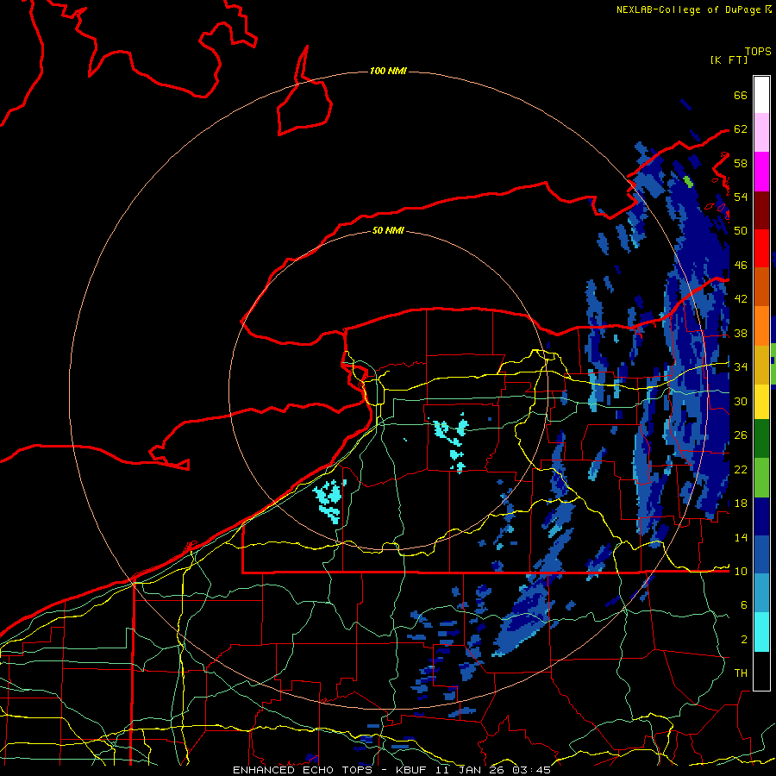Click the dark red 54 kft swatch

(x=761, y=210)
